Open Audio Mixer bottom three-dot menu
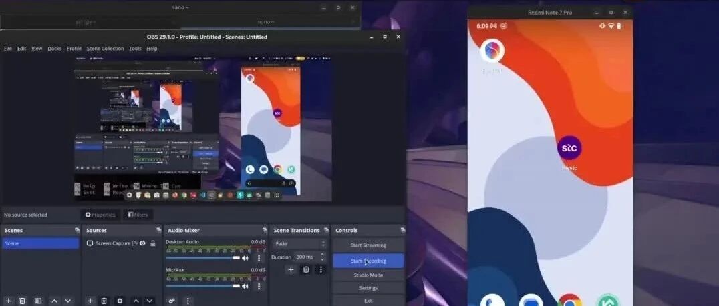719x306 pixels. point(188,301)
